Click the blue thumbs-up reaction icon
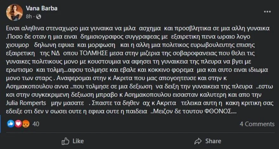279x149 pixels. pyautogui.click(x=10, y=124)
